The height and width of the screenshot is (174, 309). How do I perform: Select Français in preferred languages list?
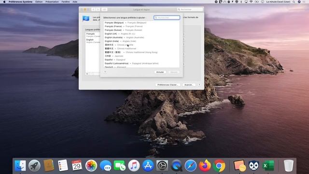click(93, 35)
